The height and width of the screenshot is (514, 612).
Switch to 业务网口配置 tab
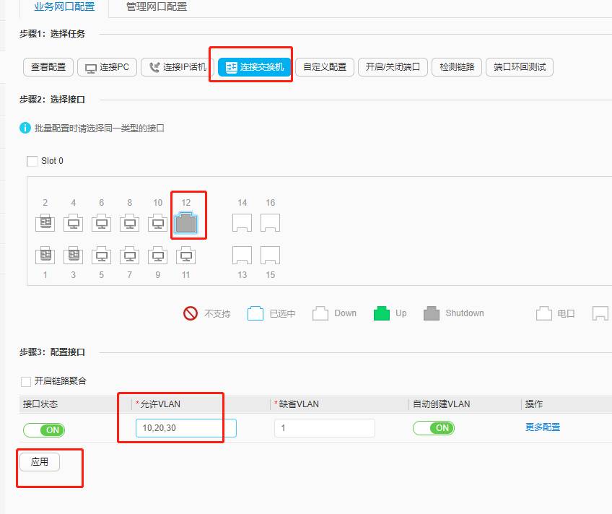click(64, 7)
